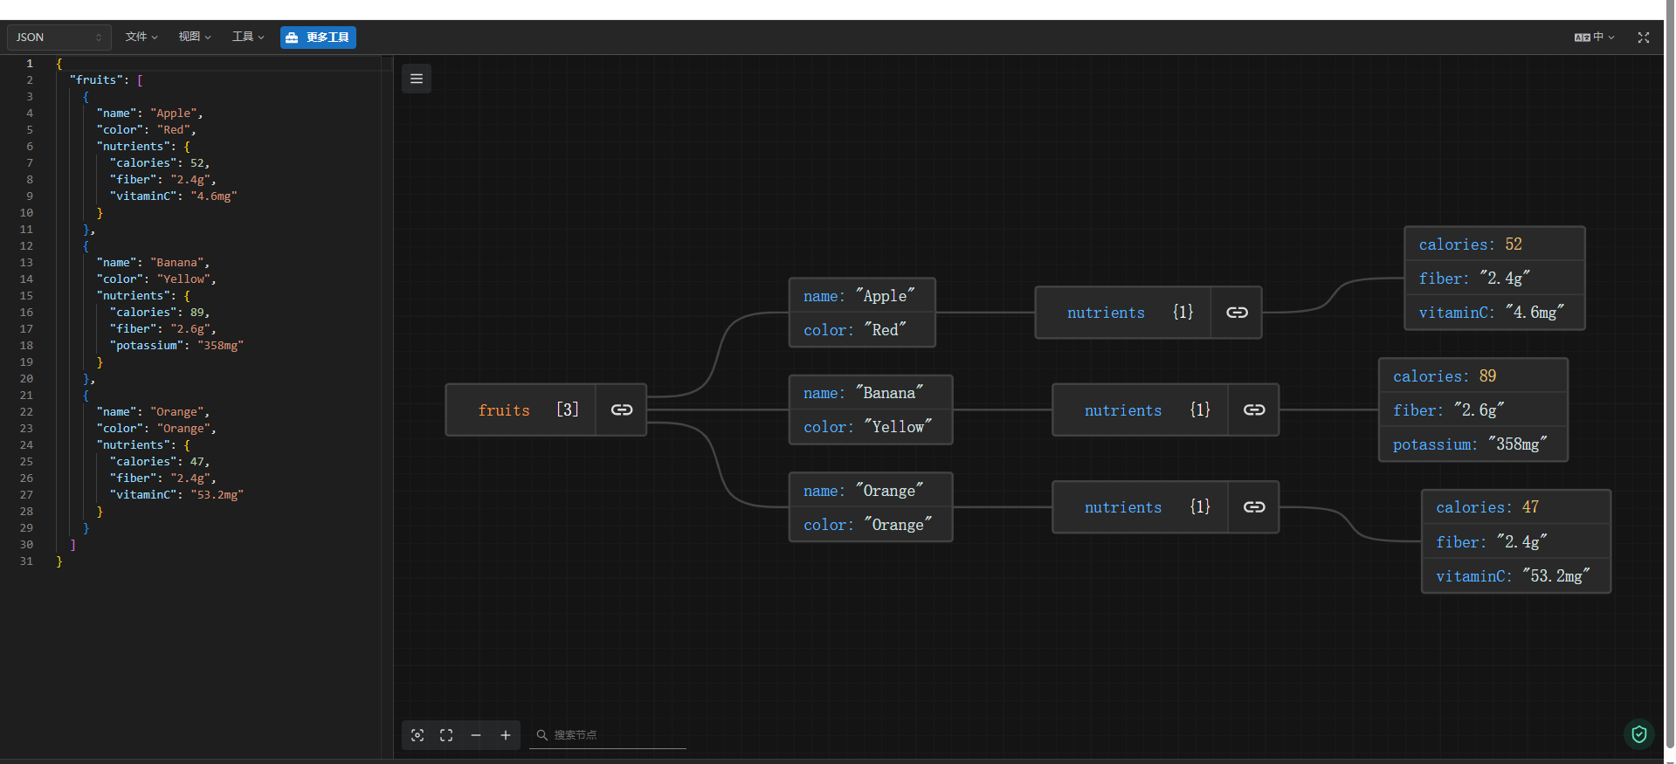
Task: Click the link icon on the fruits node
Action: click(x=621, y=410)
